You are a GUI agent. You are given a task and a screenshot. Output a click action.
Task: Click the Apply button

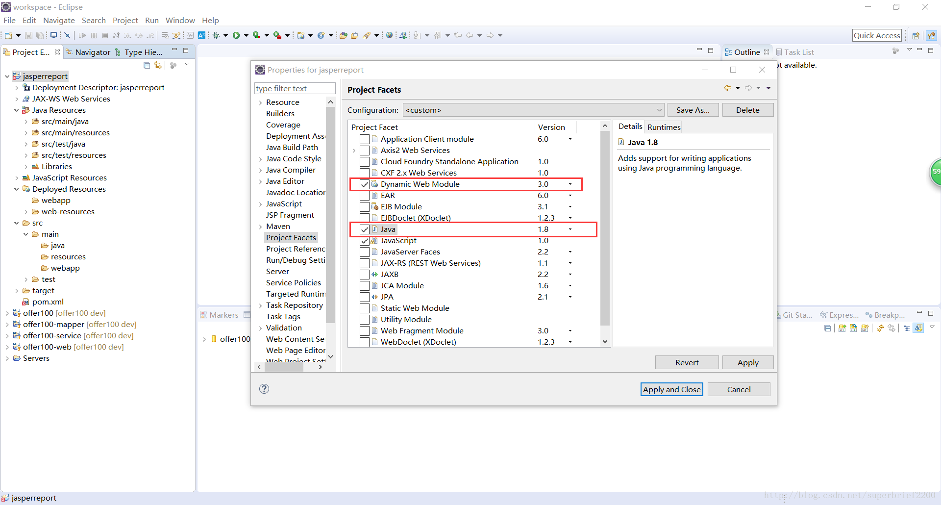pyautogui.click(x=748, y=362)
